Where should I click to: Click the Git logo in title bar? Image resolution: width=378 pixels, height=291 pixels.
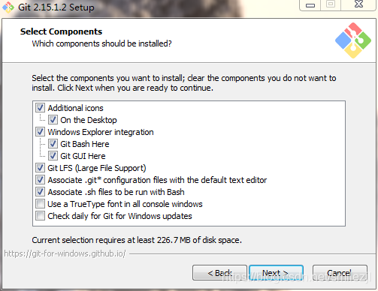click(x=8, y=7)
